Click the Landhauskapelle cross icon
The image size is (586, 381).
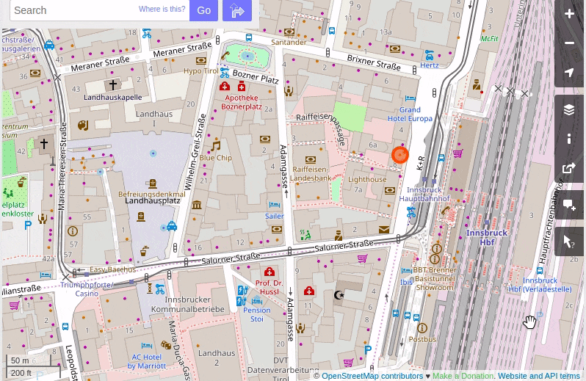point(112,85)
